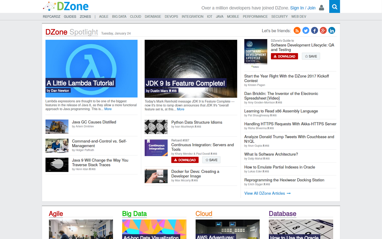This screenshot has height=239, width=382.
Task: Open Emulate Partial Indexes in Oracle article
Action: click(x=280, y=167)
